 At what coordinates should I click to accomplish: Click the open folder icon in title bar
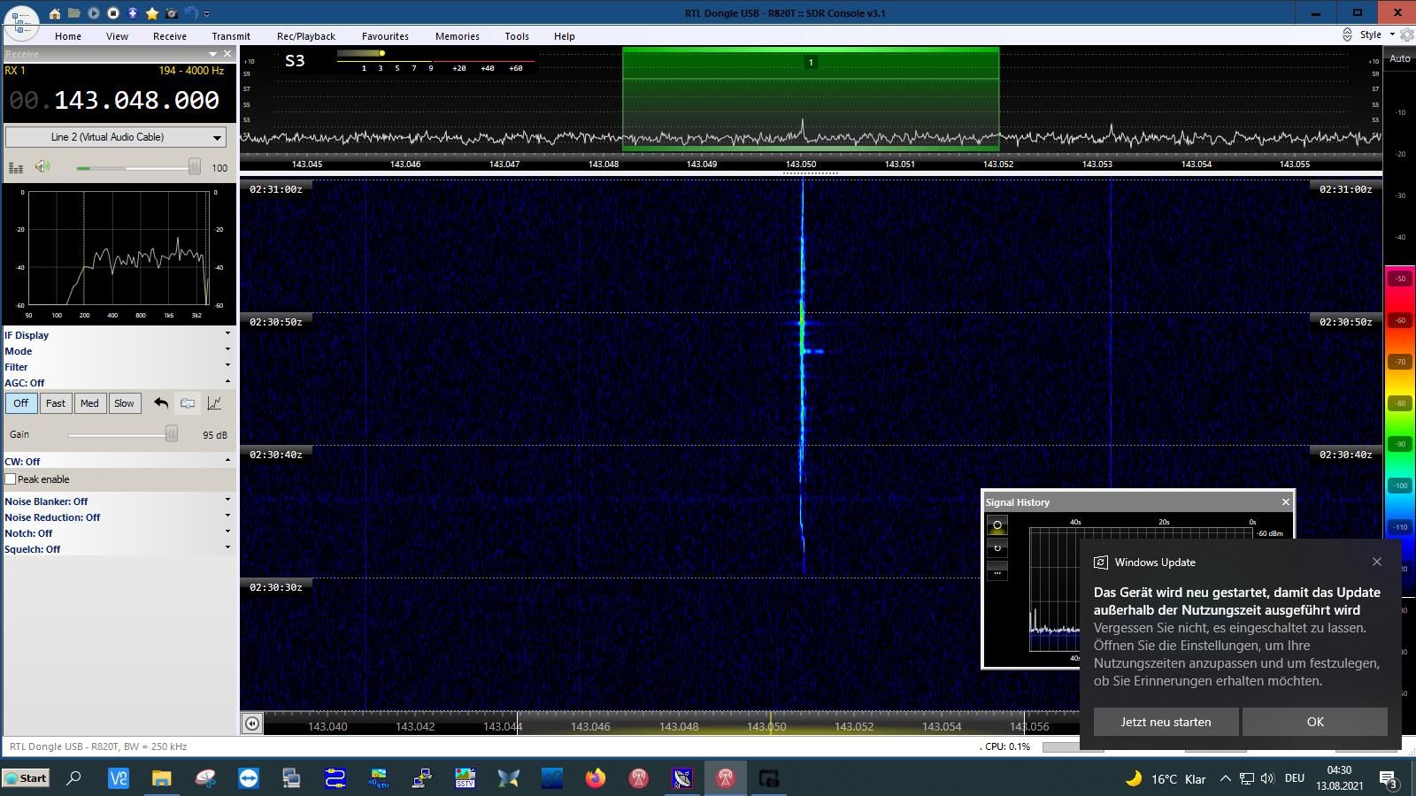pyautogui.click(x=74, y=13)
